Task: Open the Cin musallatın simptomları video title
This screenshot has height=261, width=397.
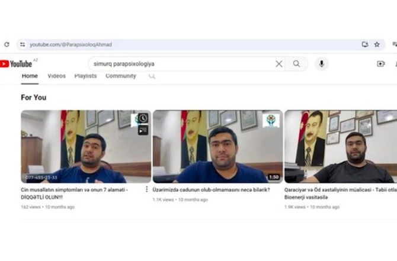Action: pos(75,194)
